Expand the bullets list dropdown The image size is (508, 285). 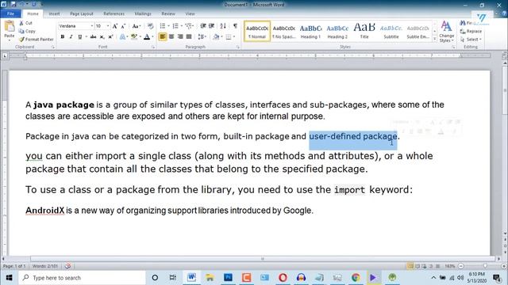pos(168,26)
